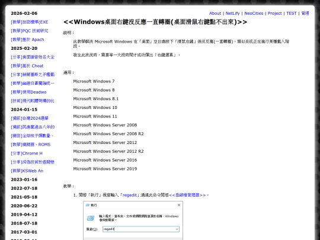Open the Project navigation link
This screenshot has height=240, width=320.
click(274, 13)
